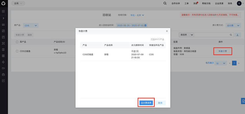Open the floppy-disk storage icon in the sidebar

point(3,37)
